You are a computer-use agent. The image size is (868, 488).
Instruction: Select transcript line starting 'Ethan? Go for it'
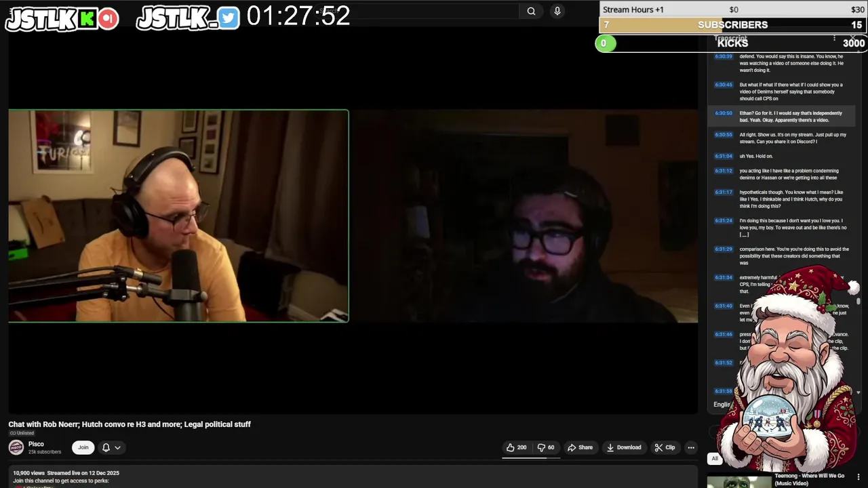coord(791,117)
